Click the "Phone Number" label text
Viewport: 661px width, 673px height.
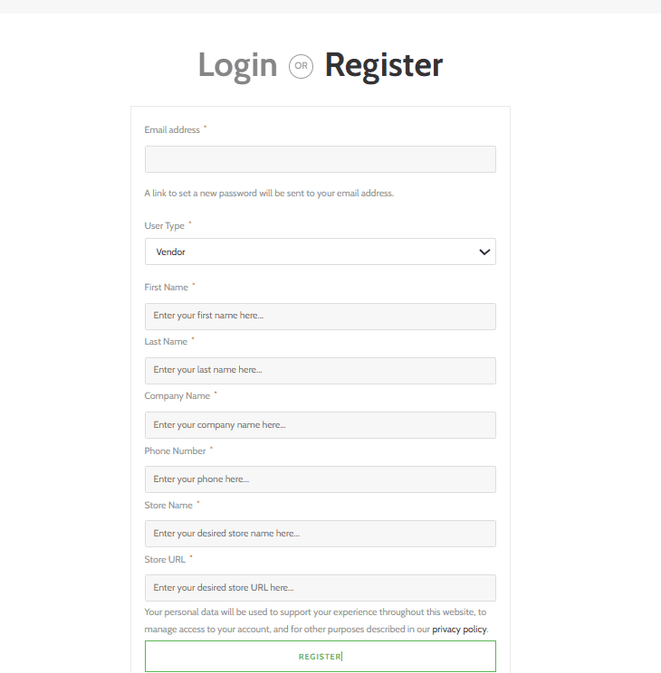176,450
